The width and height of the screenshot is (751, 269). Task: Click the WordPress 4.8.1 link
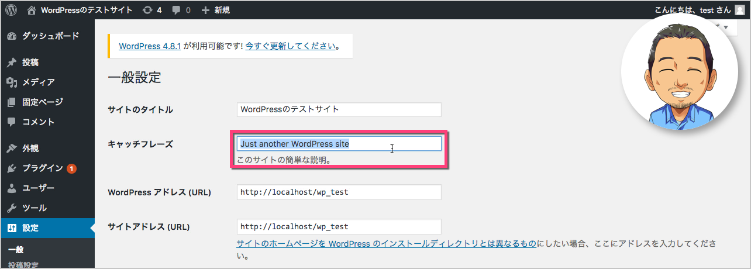click(x=150, y=46)
